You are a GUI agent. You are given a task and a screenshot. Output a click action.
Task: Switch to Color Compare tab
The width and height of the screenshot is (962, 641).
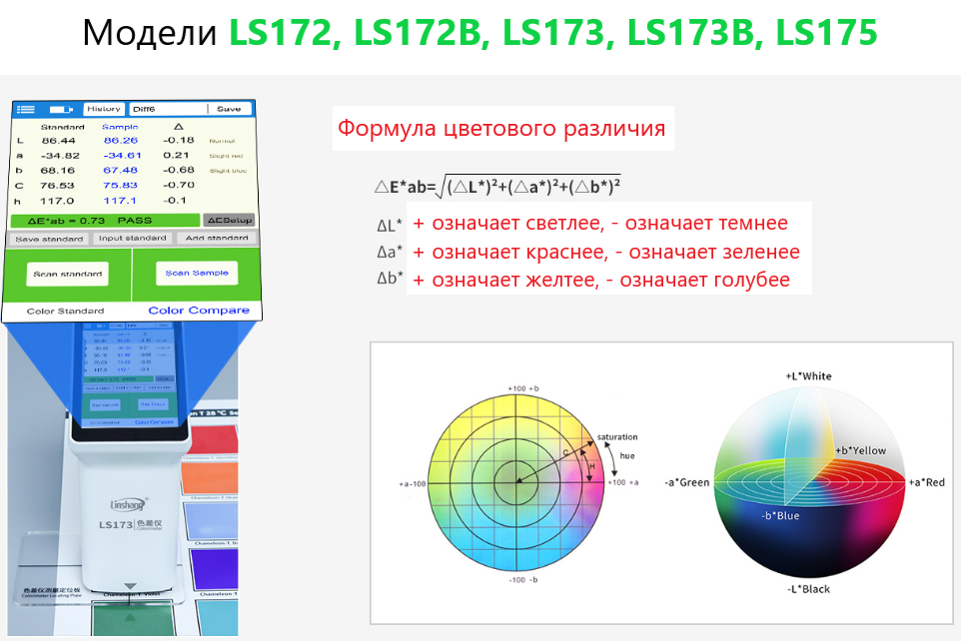(199, 311)
